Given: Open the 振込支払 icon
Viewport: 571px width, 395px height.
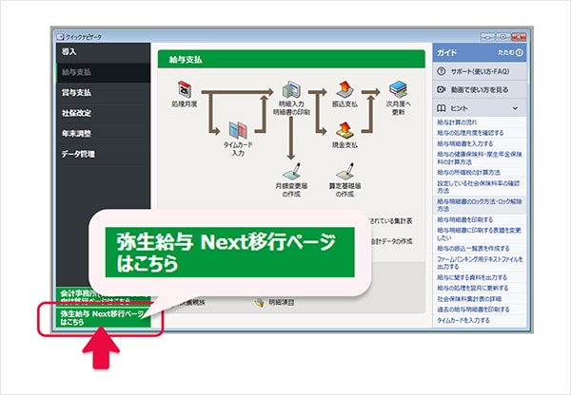Looking at the screenshot, I should pos(345,89).
